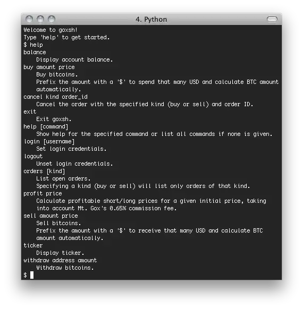
Task: Click the green zoom window button
Action: tap(52, 19)
